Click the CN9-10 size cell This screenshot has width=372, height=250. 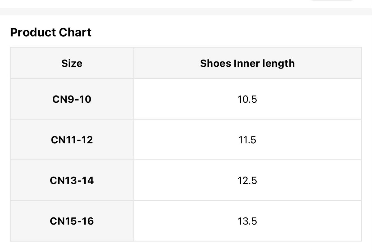click(72, 99)
